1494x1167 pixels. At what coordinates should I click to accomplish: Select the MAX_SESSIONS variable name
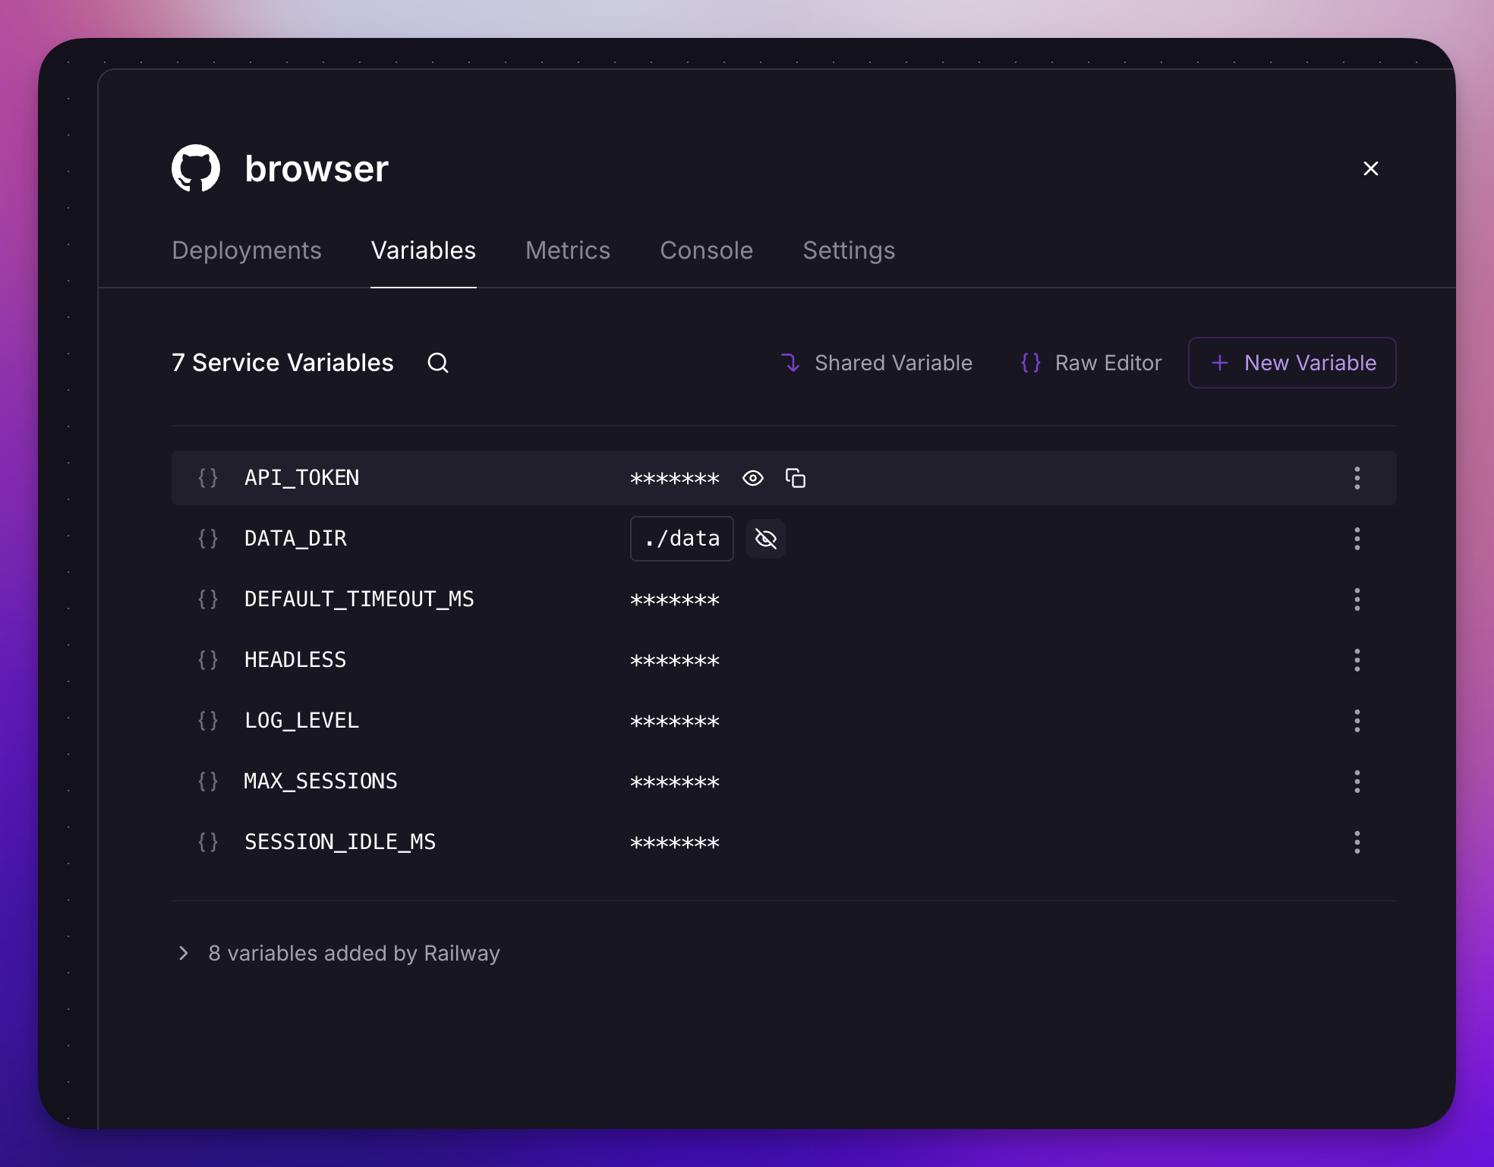pos(321,782)
